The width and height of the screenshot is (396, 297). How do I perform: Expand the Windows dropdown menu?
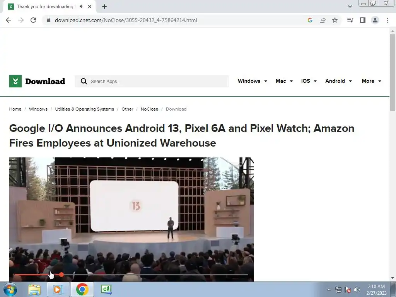coord(252,81)
